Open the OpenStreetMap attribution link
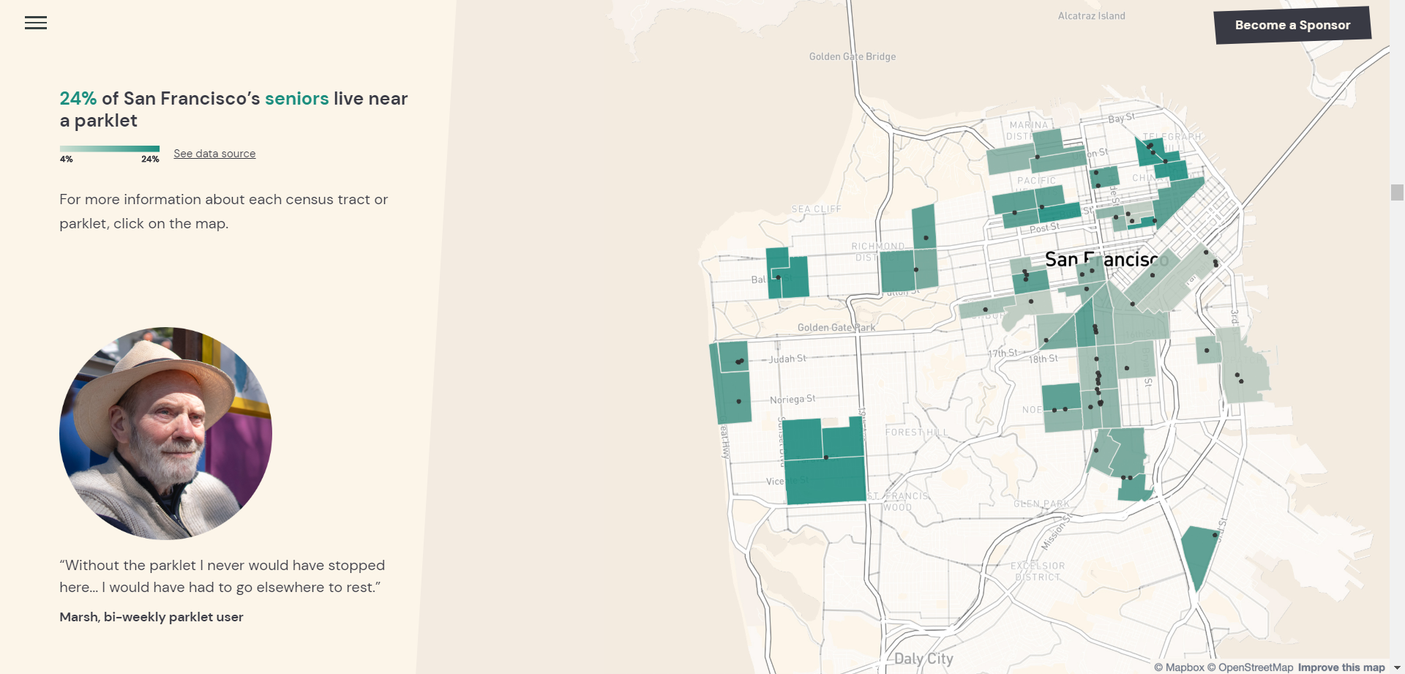Screen dimensions: 1405x674 click(x=1250, y=667)
